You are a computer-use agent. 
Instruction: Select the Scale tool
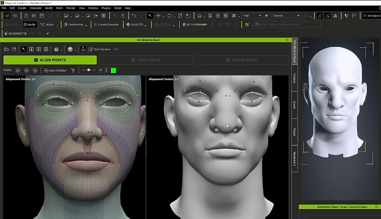[x=180, y=16]
